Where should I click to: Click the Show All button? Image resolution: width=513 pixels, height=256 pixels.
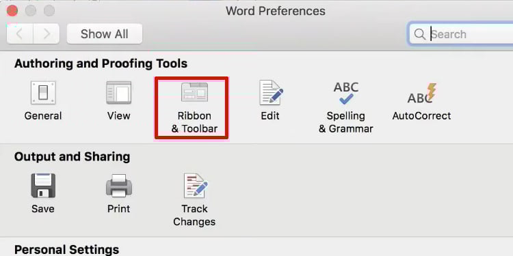click(x=105, y=33)
